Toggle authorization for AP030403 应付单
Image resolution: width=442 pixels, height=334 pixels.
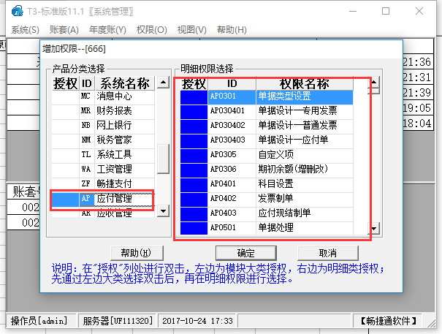click(x=194, y=141)
